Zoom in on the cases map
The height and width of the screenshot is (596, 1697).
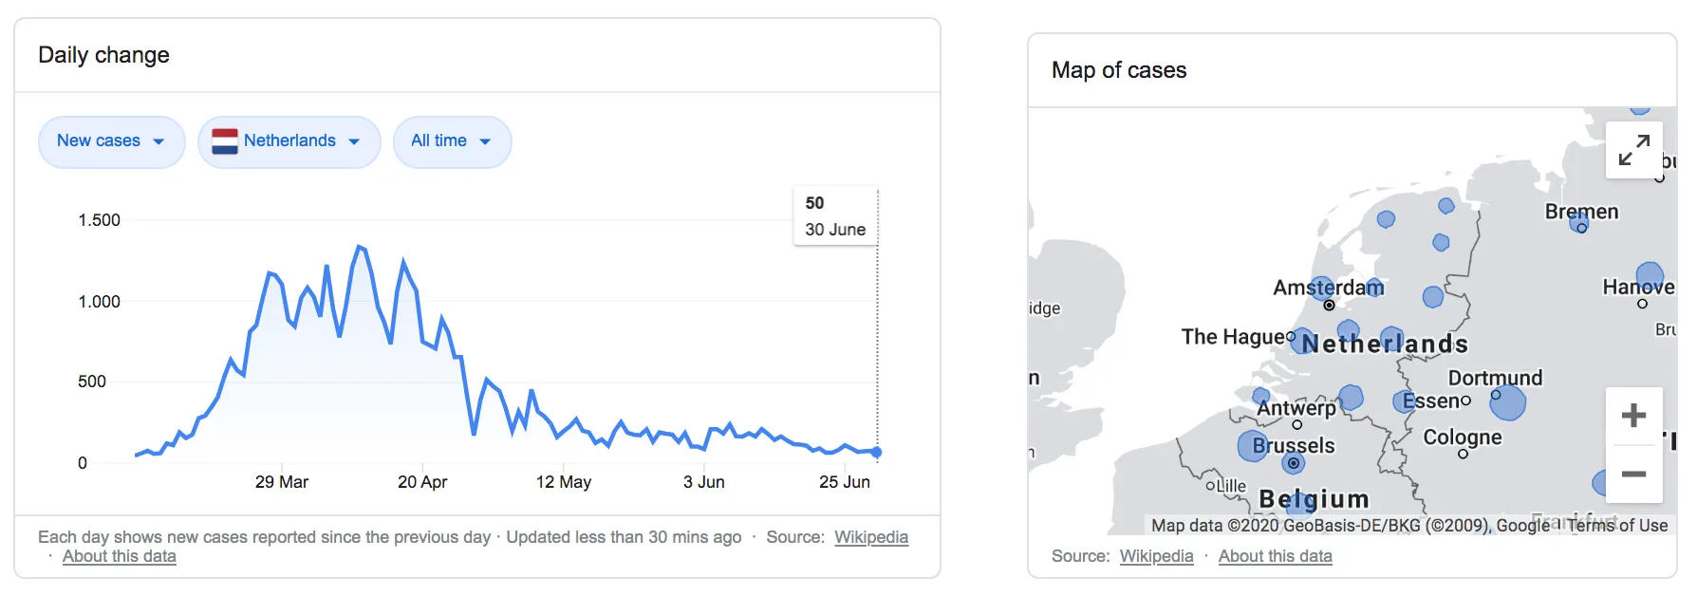click(1633, 416)
